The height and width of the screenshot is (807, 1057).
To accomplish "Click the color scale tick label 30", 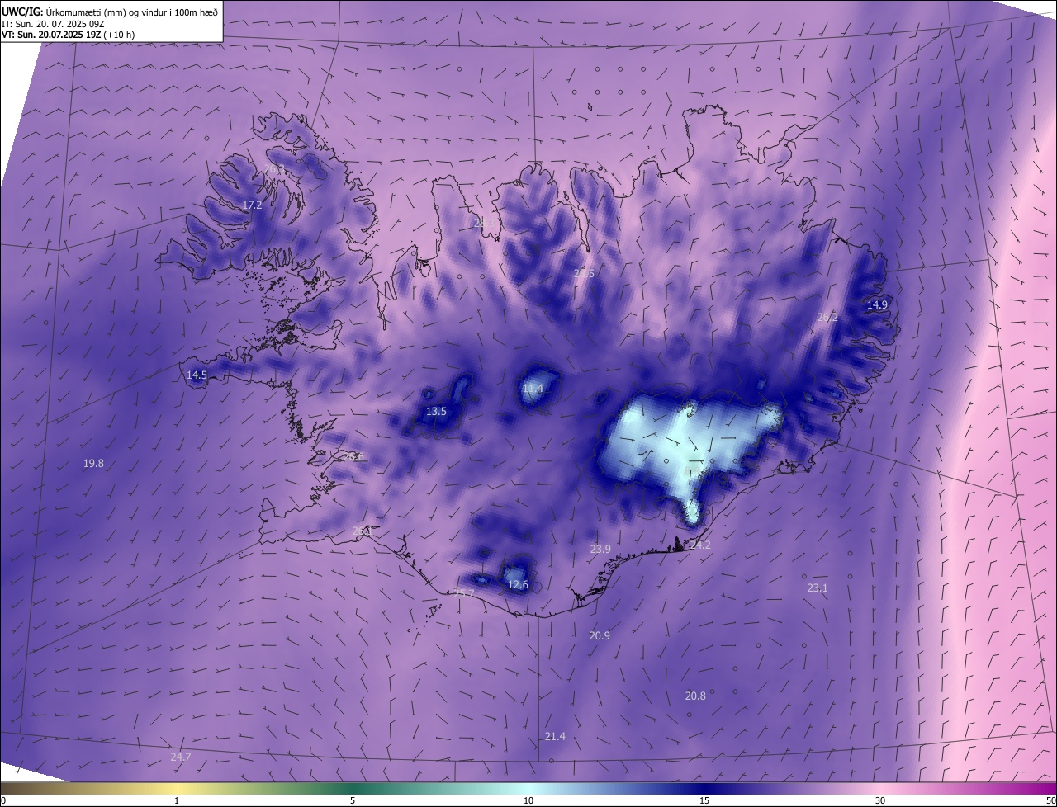I will (x=880, y=800).
